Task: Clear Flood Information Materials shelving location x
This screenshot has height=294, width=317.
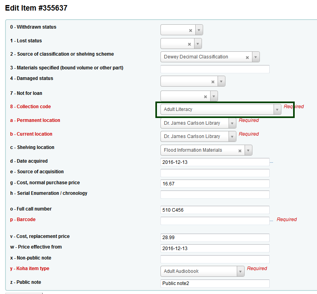Action: 240,151
